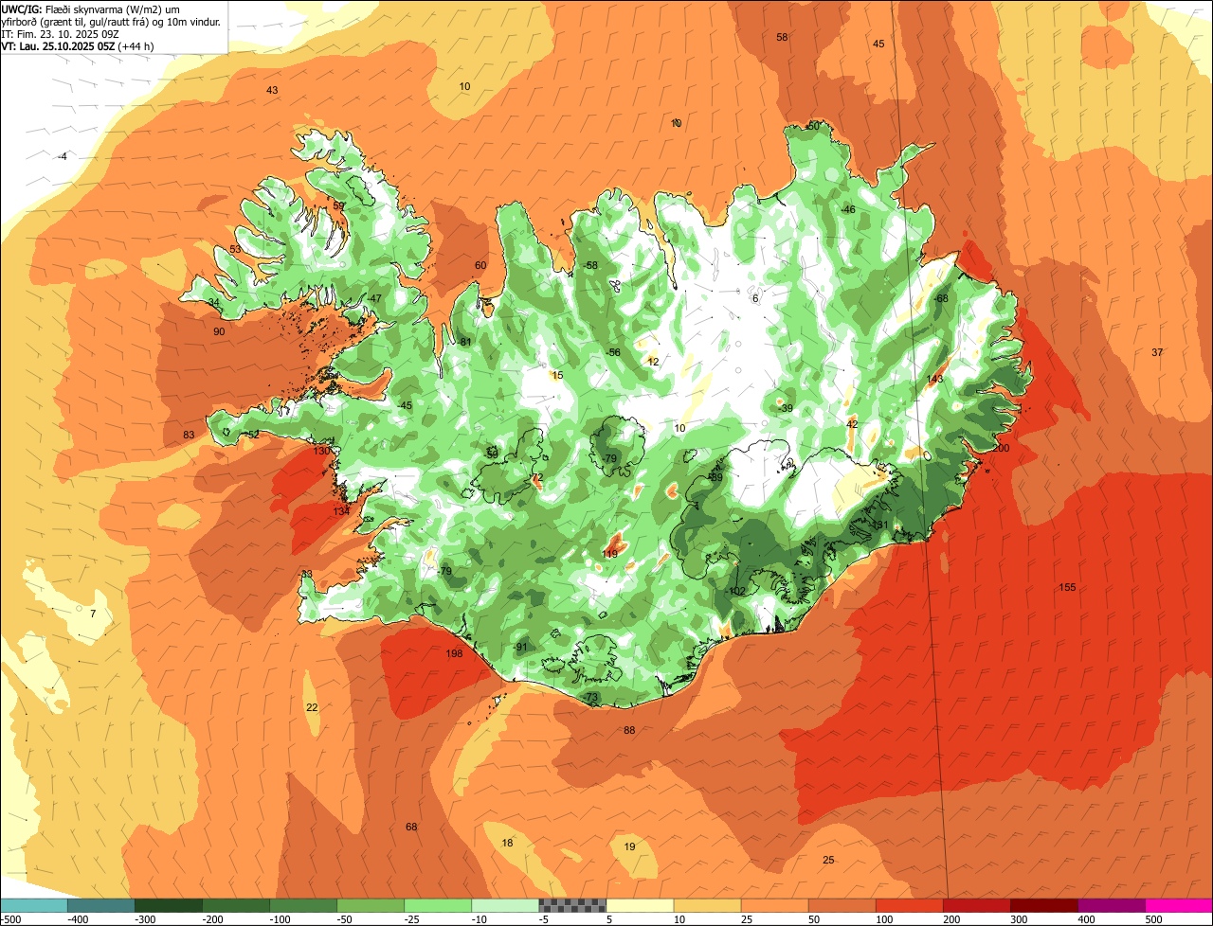Image resolution: width=1213 pixels, height=926 pixels.
Task: Click the map value '198' off the southwest coast
Action: coord(454,654)
